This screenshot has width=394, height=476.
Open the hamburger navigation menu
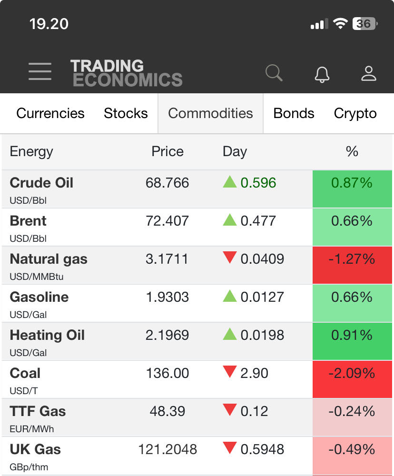click(40, 71)
